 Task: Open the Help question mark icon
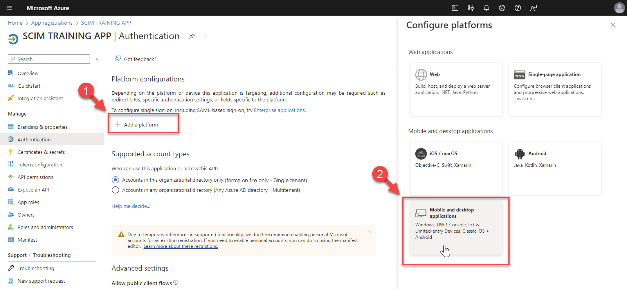(x=518, y=8)
